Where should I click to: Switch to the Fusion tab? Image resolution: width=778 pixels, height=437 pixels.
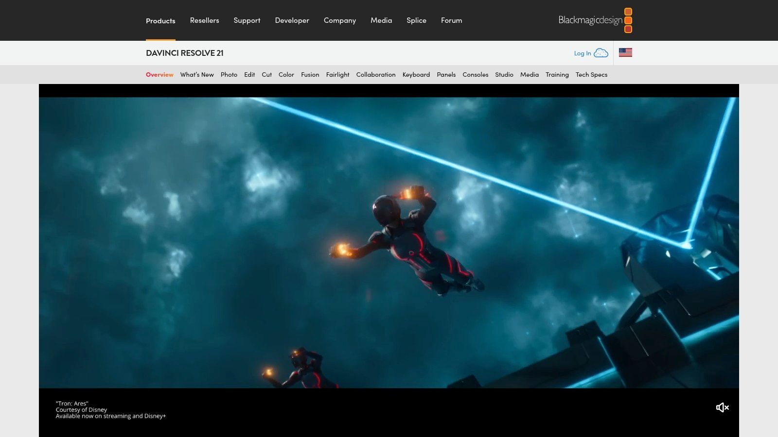click(x=310, y=75)
